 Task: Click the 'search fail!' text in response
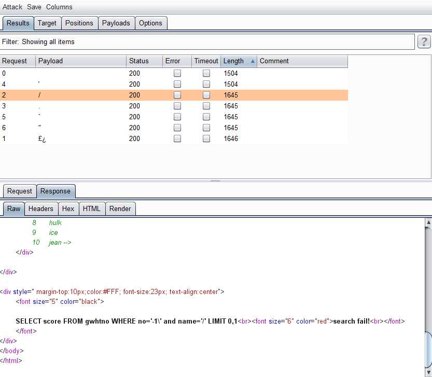[352, 322]
